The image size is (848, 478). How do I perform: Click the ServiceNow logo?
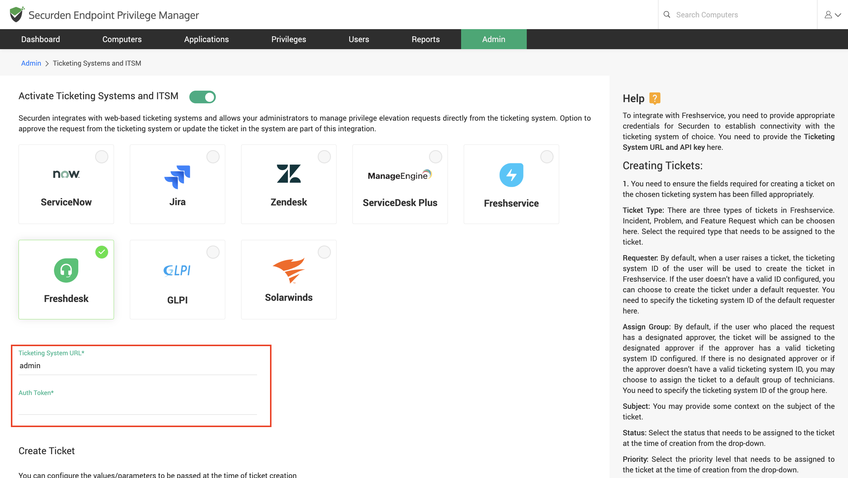coord(66,174)
